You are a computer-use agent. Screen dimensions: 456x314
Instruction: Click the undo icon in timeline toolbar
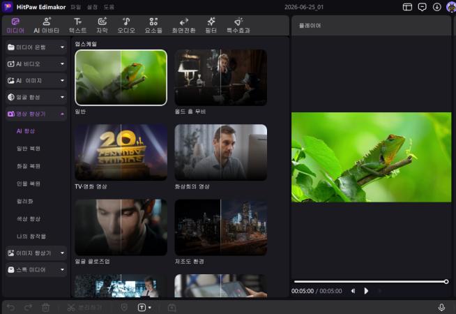click(x=10, y=307)
